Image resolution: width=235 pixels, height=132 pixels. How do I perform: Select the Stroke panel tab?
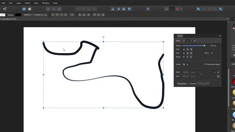(180, 36)
